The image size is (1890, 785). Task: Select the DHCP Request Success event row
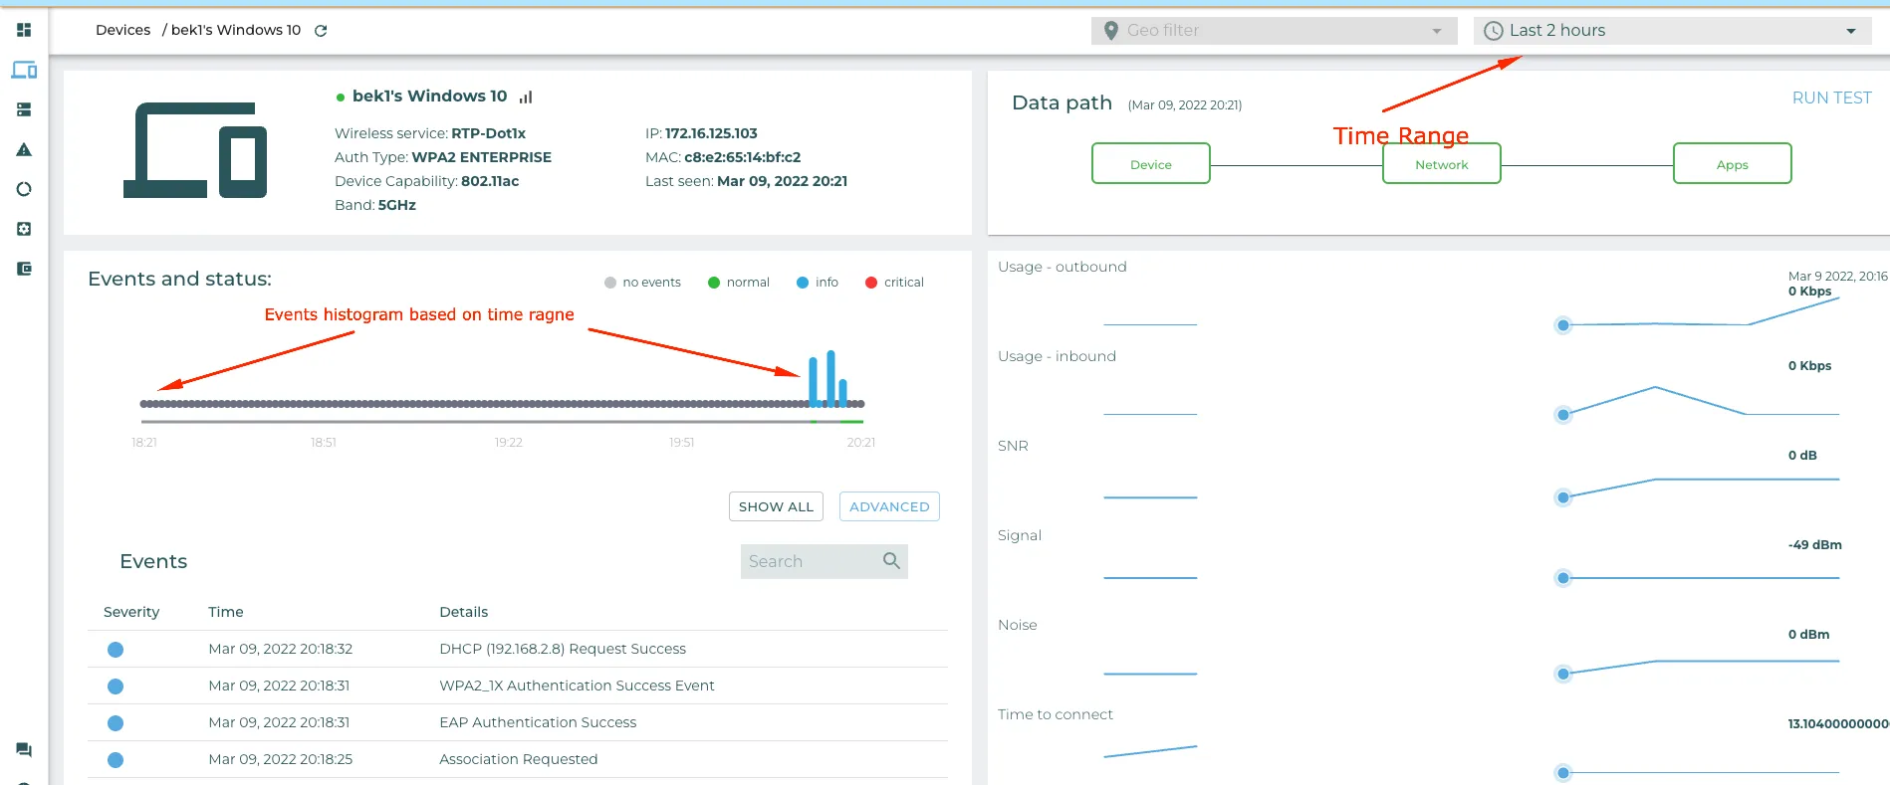518,649
